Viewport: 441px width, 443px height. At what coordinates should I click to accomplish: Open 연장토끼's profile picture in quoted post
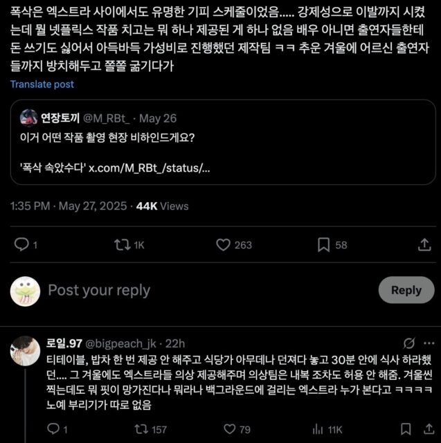28,117
